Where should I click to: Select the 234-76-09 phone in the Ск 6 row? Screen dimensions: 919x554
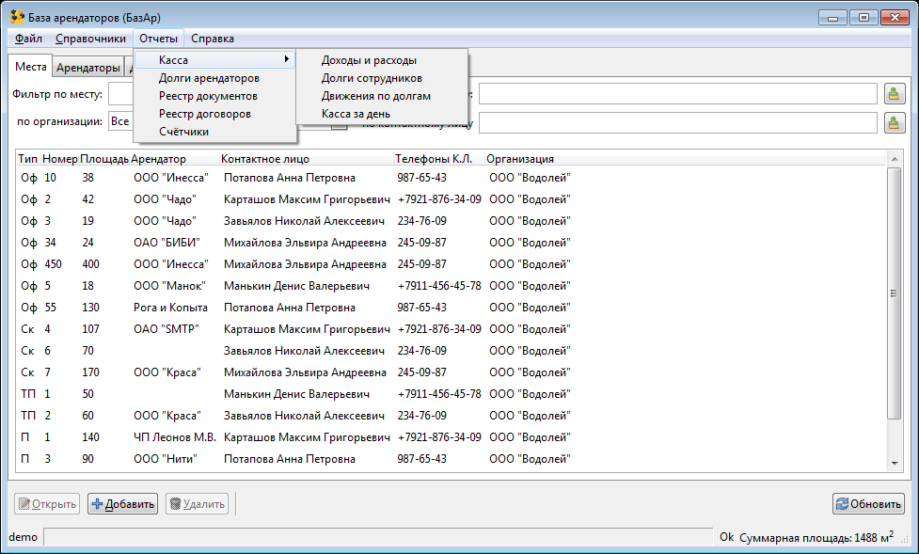tap(422, 351)
